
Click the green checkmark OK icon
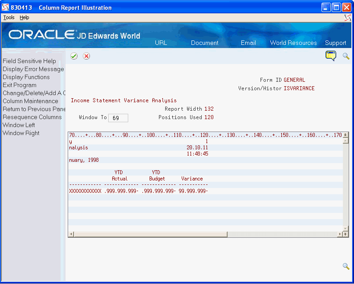[x=74, y=56]
